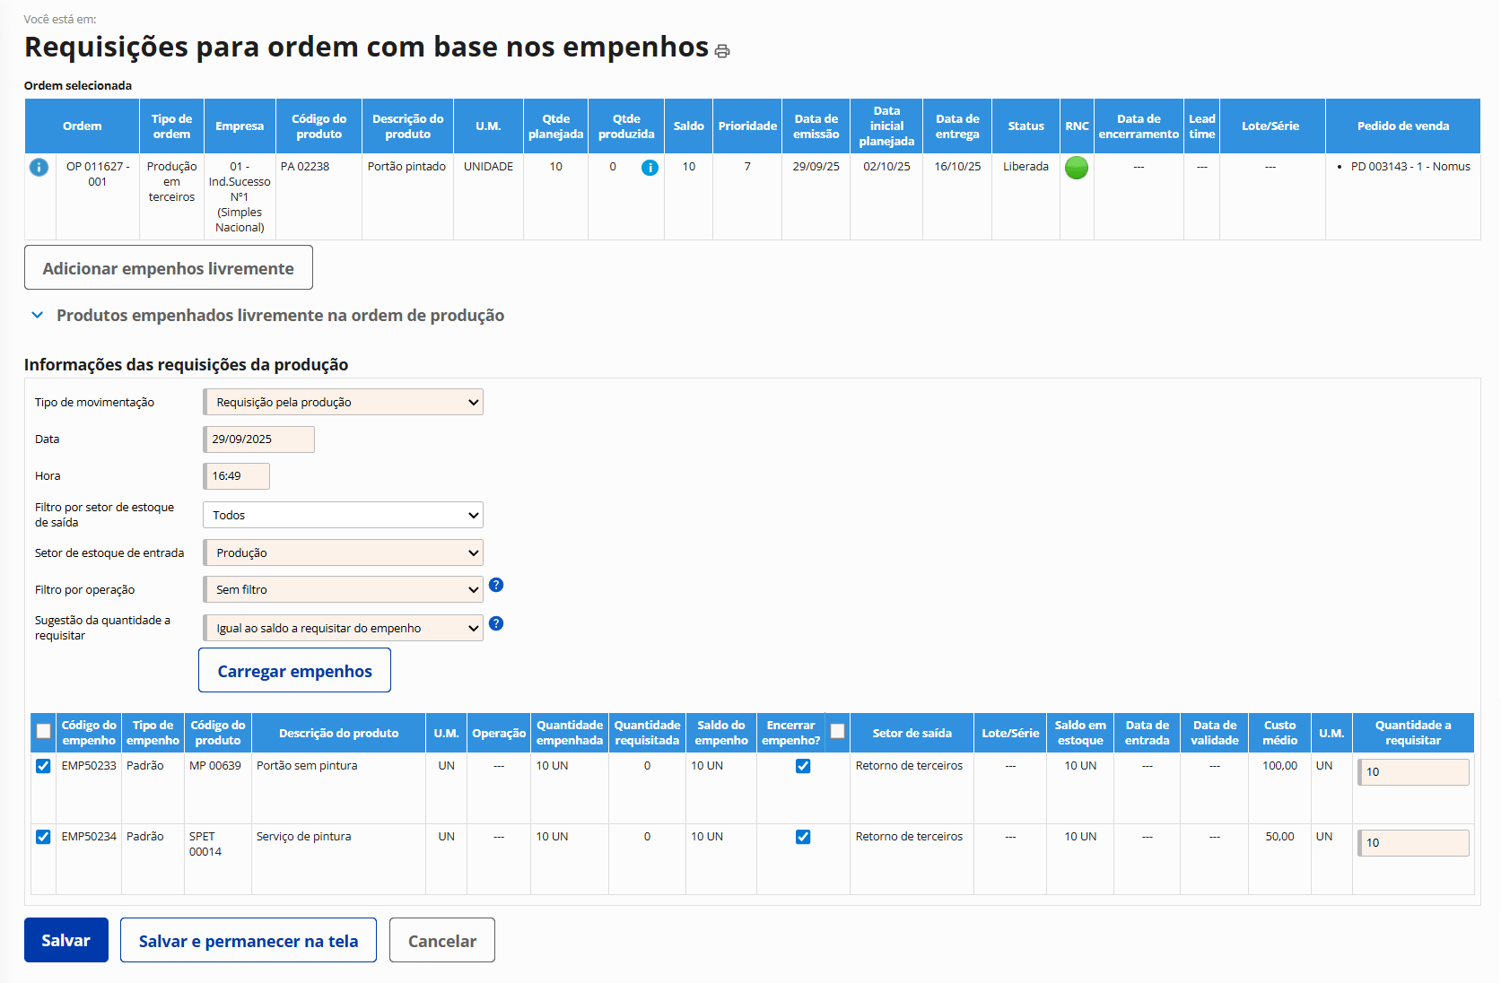Click the green RNC status indicator
This screenshot has width=1501, height=983.
pyautogui.click(x=1076, y=168)
